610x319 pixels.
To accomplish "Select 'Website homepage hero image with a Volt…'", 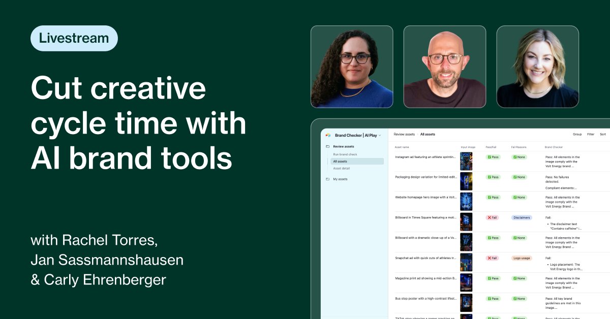I will point(426,197).
